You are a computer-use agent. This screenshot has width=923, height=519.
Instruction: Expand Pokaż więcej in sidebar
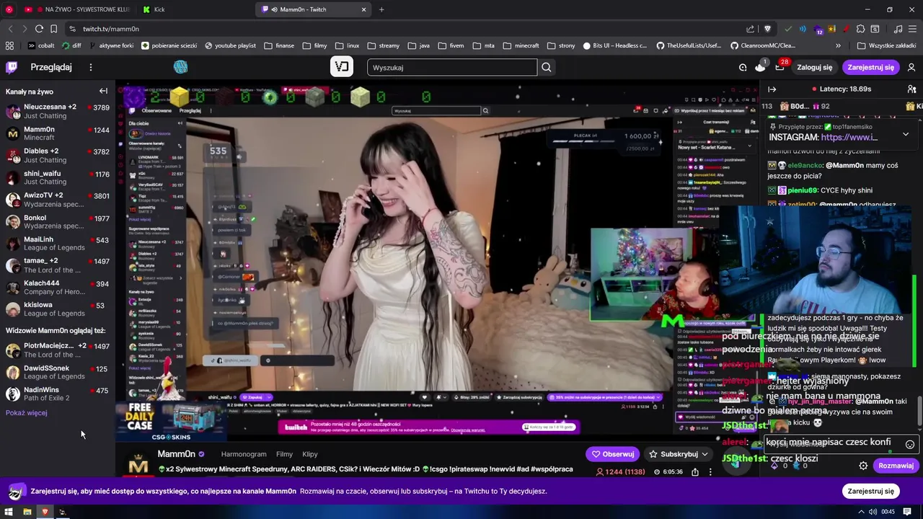[27, 413]
